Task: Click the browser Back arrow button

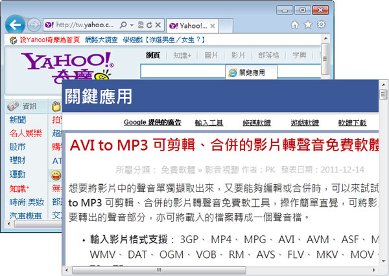Action: (16, 25)
